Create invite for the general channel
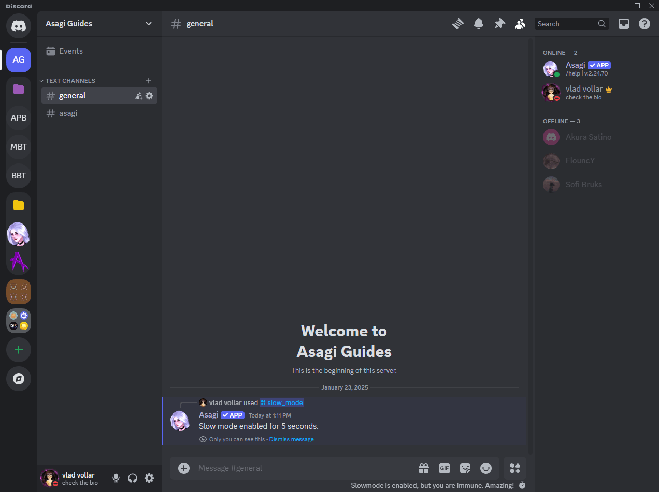Screen dimensions: 659x492 point(139,96)
